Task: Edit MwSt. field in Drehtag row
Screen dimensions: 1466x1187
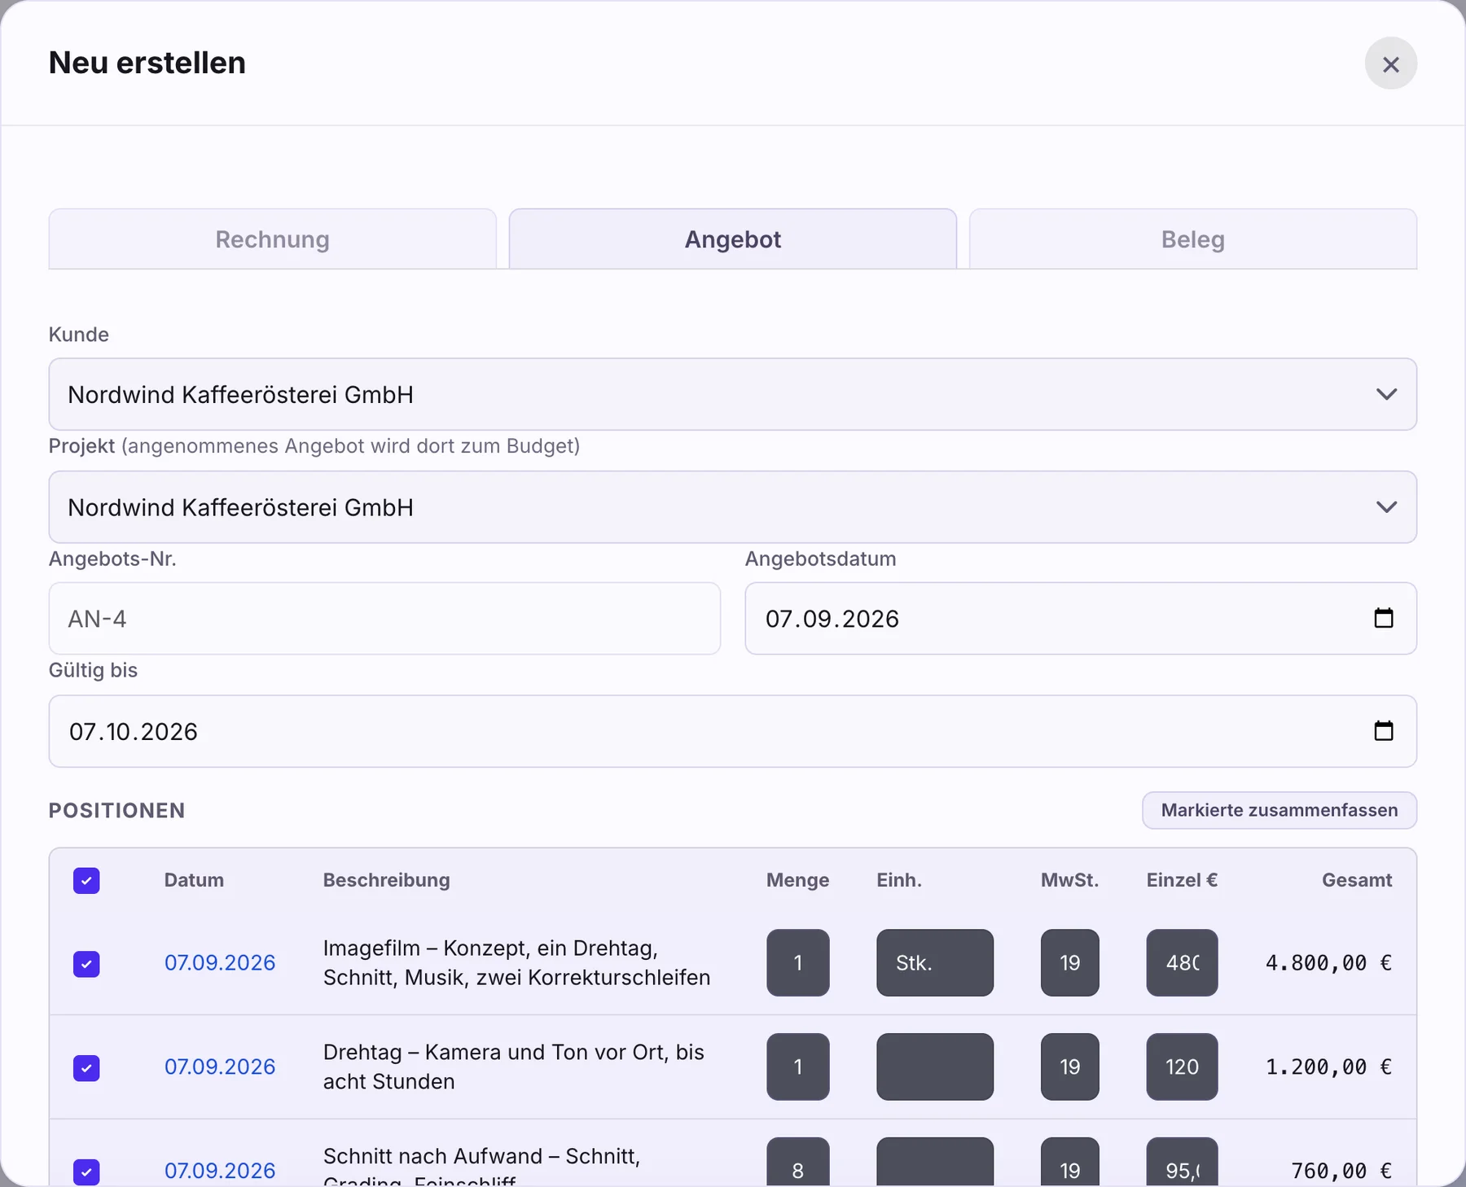Action: tap(1069, 1067)
